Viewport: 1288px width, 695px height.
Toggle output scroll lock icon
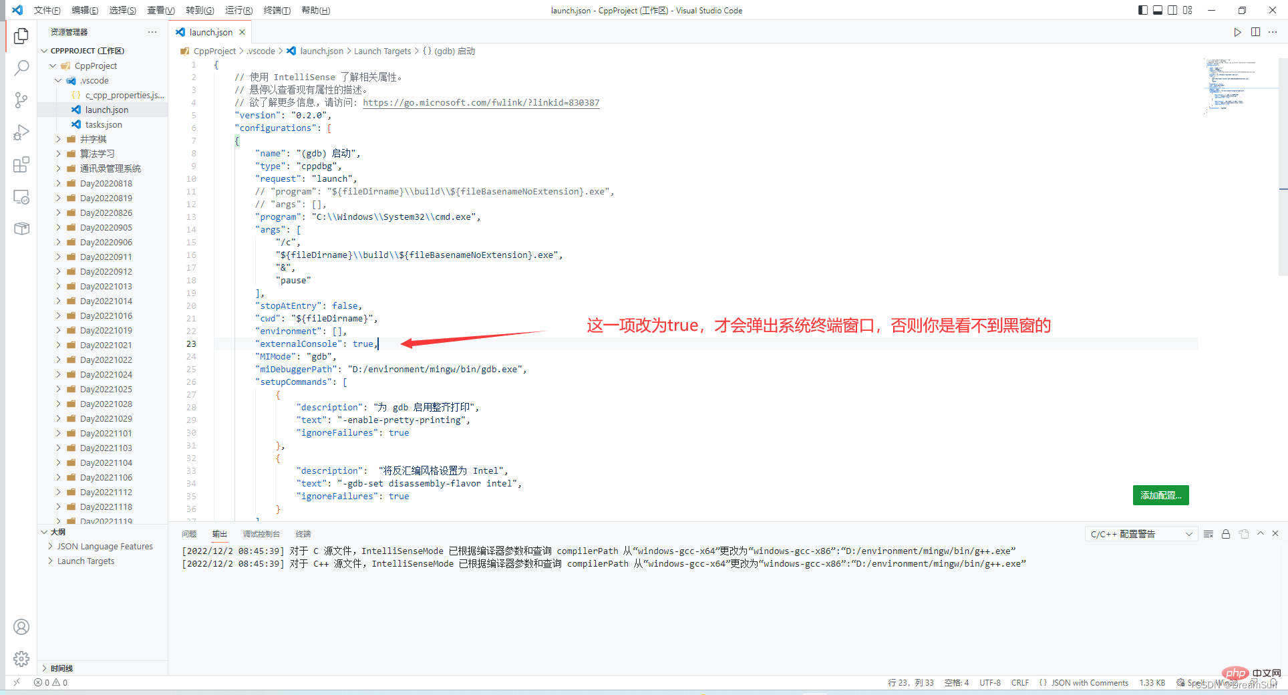coord(1226,534)
